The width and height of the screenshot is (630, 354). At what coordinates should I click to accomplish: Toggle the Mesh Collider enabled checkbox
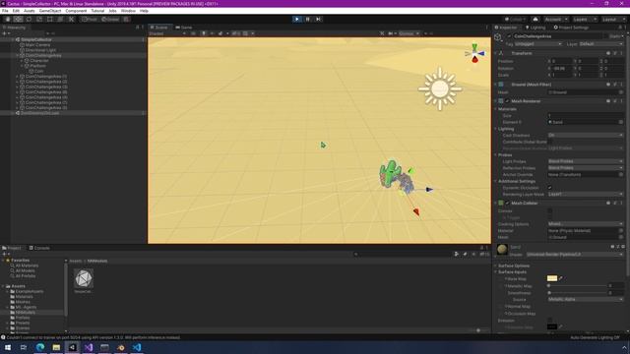point(508,204)
